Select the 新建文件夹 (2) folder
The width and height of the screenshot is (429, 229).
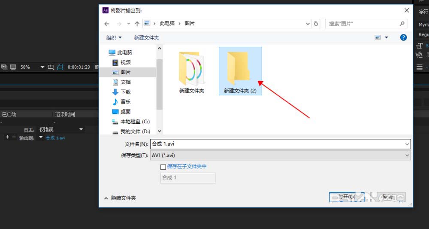(x=240, y=71)
